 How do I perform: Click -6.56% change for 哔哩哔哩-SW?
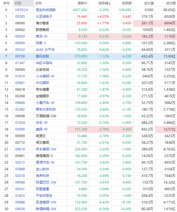[x=104, y=209]
